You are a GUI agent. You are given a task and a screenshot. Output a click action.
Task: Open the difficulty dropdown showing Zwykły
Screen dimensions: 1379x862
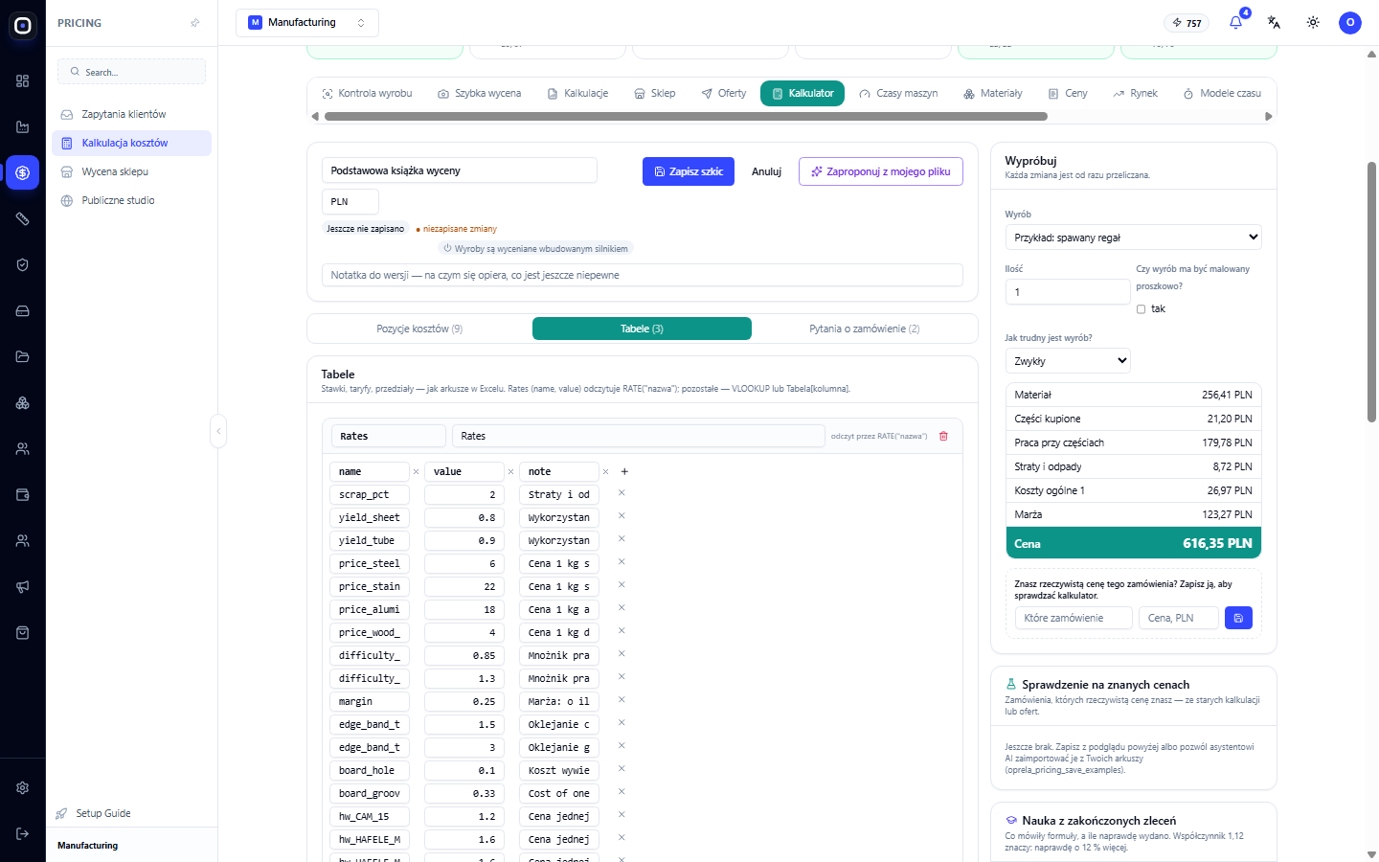tap(1068, 361)
